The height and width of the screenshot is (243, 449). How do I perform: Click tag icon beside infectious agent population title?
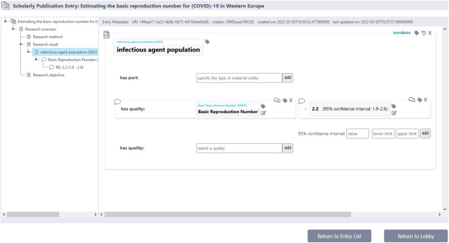[x=207, y=42]
